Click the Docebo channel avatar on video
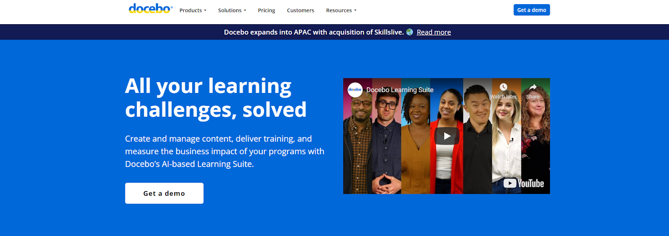 coord(355,90)
